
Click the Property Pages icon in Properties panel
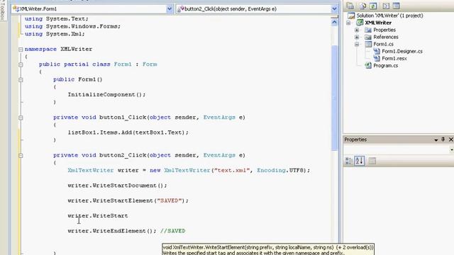[x=372, y=161]
